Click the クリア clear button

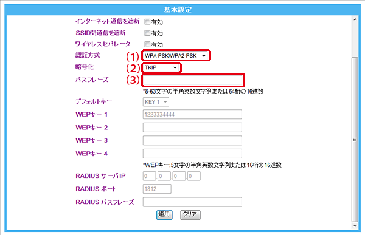pos(190,214)
